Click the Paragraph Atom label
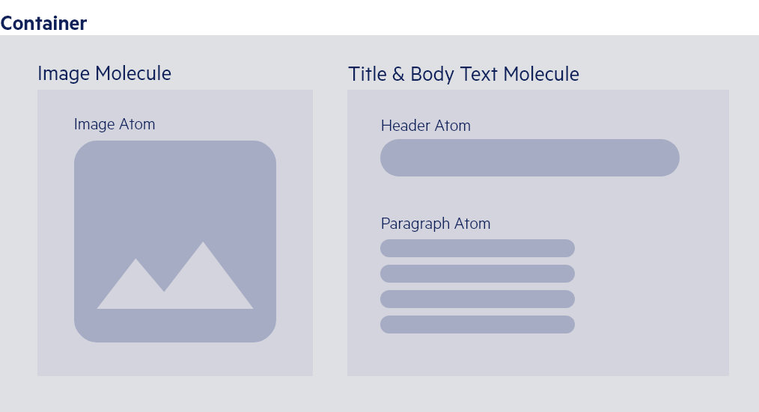Image resolution: width=759 pixels, height=412 pixels. (435, 224)
